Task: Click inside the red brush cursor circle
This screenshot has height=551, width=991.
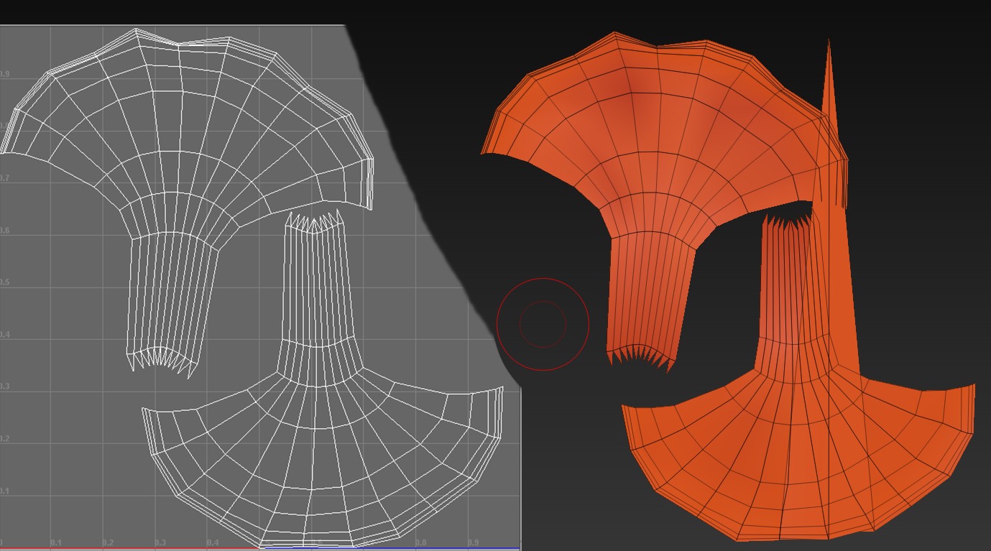Action: pos(543,324)
